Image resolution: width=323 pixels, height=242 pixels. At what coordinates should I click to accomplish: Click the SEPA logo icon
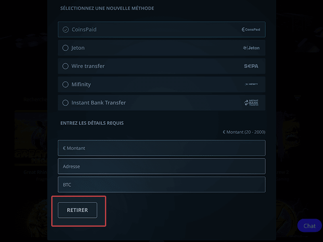251,66
